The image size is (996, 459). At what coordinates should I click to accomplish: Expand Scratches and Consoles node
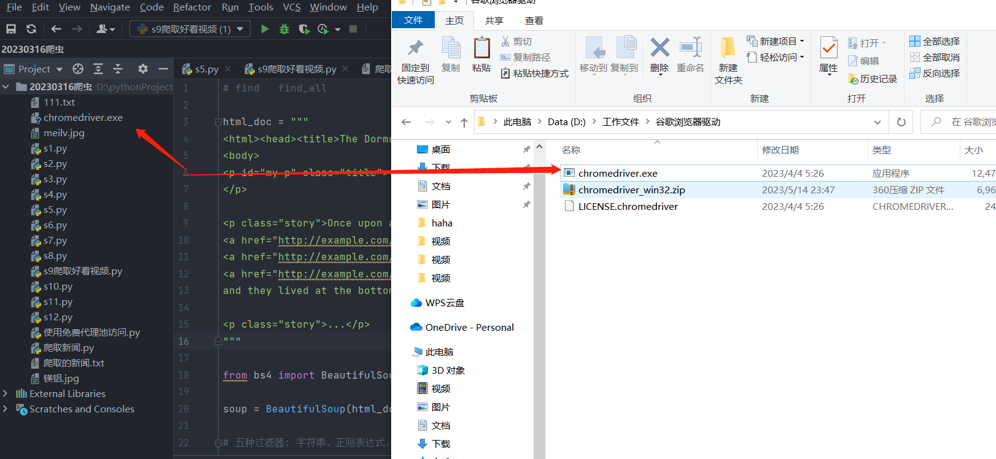[x=6, y=409]
